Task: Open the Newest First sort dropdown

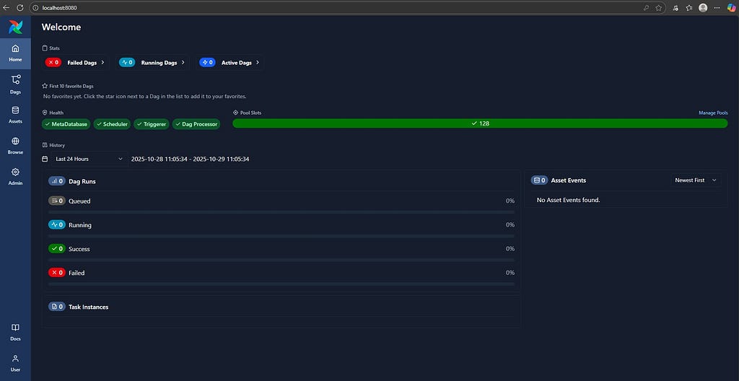Action: pos(696,180)
